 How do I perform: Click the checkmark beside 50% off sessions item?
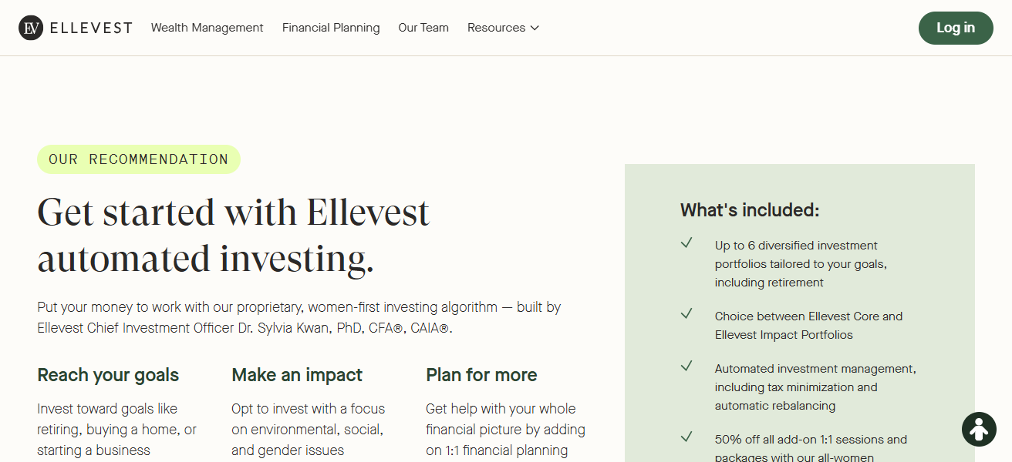click(x=686, y=437)
